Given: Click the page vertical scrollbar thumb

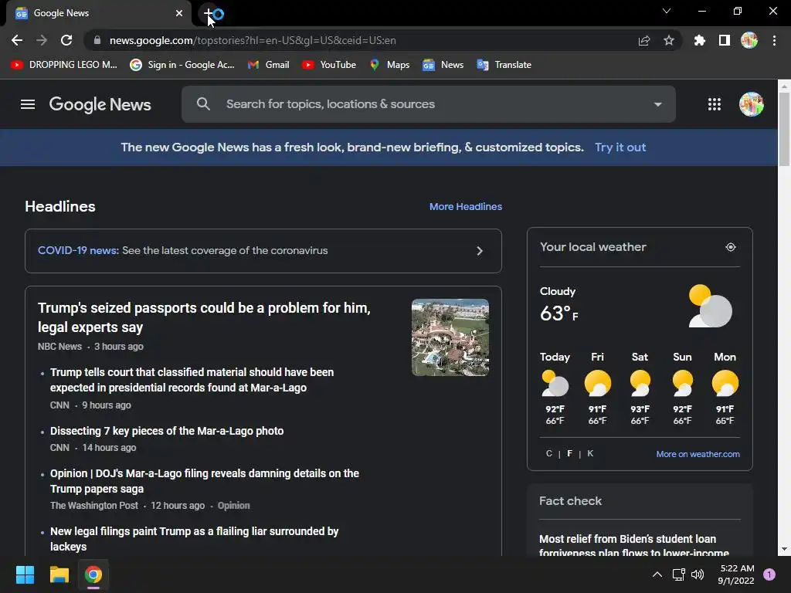Looking at the screenshot, I should (784, 129).
